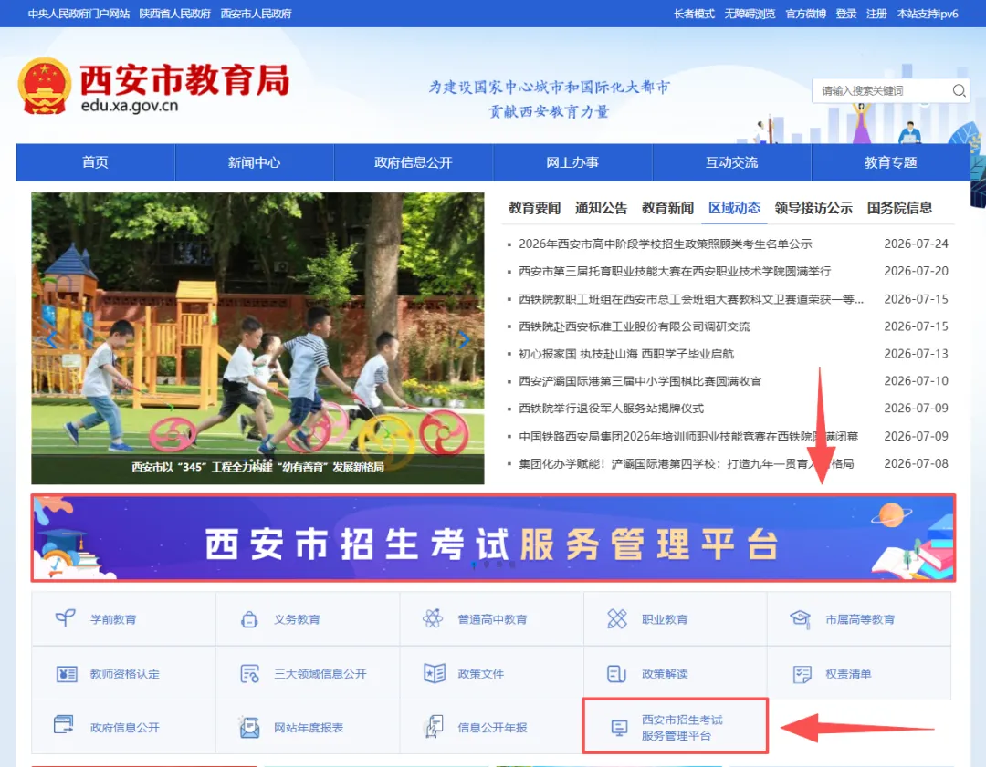986x767 pixels.
Task: Show next slide with right carousel arrow
Action: [464, 340]
